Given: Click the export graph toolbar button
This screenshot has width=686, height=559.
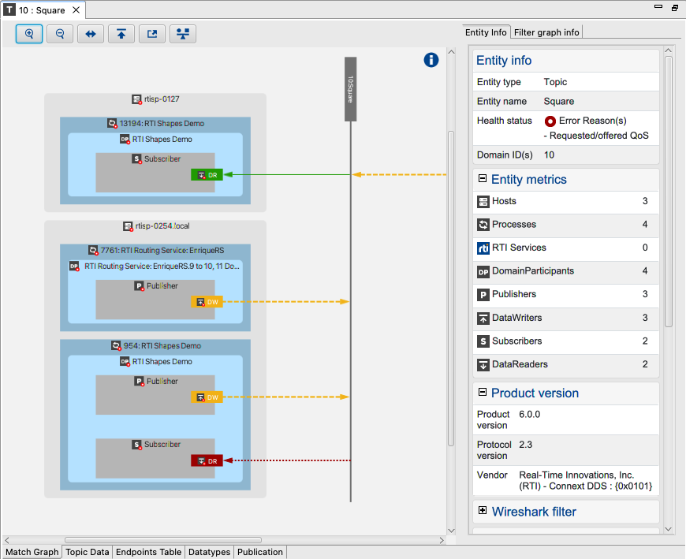Looking at the screenshot, I should coord(152,34).
